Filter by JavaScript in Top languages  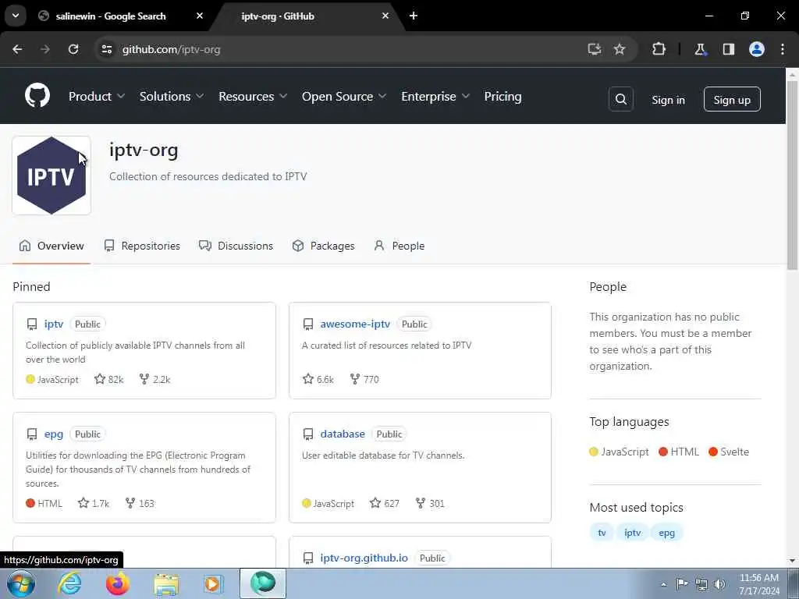point(619,452)
